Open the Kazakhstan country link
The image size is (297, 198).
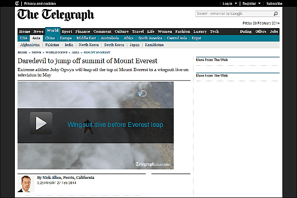click(154, 45)
